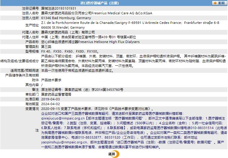Click the 备注 label
This screenshot has height=158, width=228.
pos(35,90)
